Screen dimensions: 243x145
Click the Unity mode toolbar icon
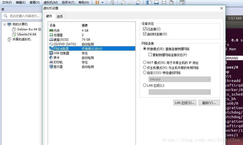coord(171,3)
